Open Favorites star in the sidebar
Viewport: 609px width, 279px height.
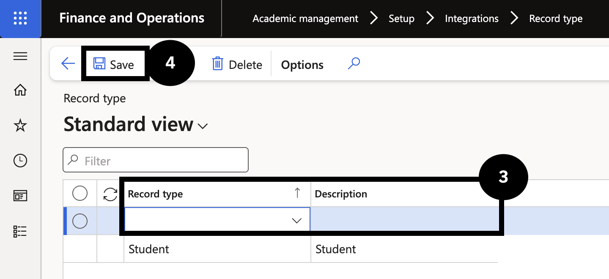coord(20,126)
